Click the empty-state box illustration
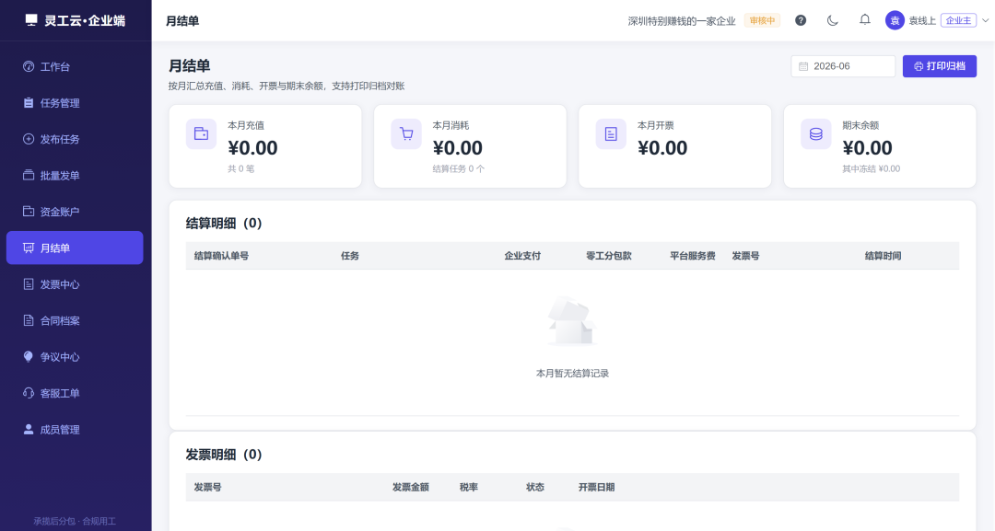The width and height of the screenshot is (995, 531). (x=572, y=322)
